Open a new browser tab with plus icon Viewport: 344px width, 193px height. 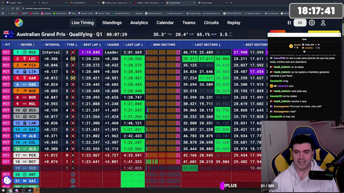[231, 3]
